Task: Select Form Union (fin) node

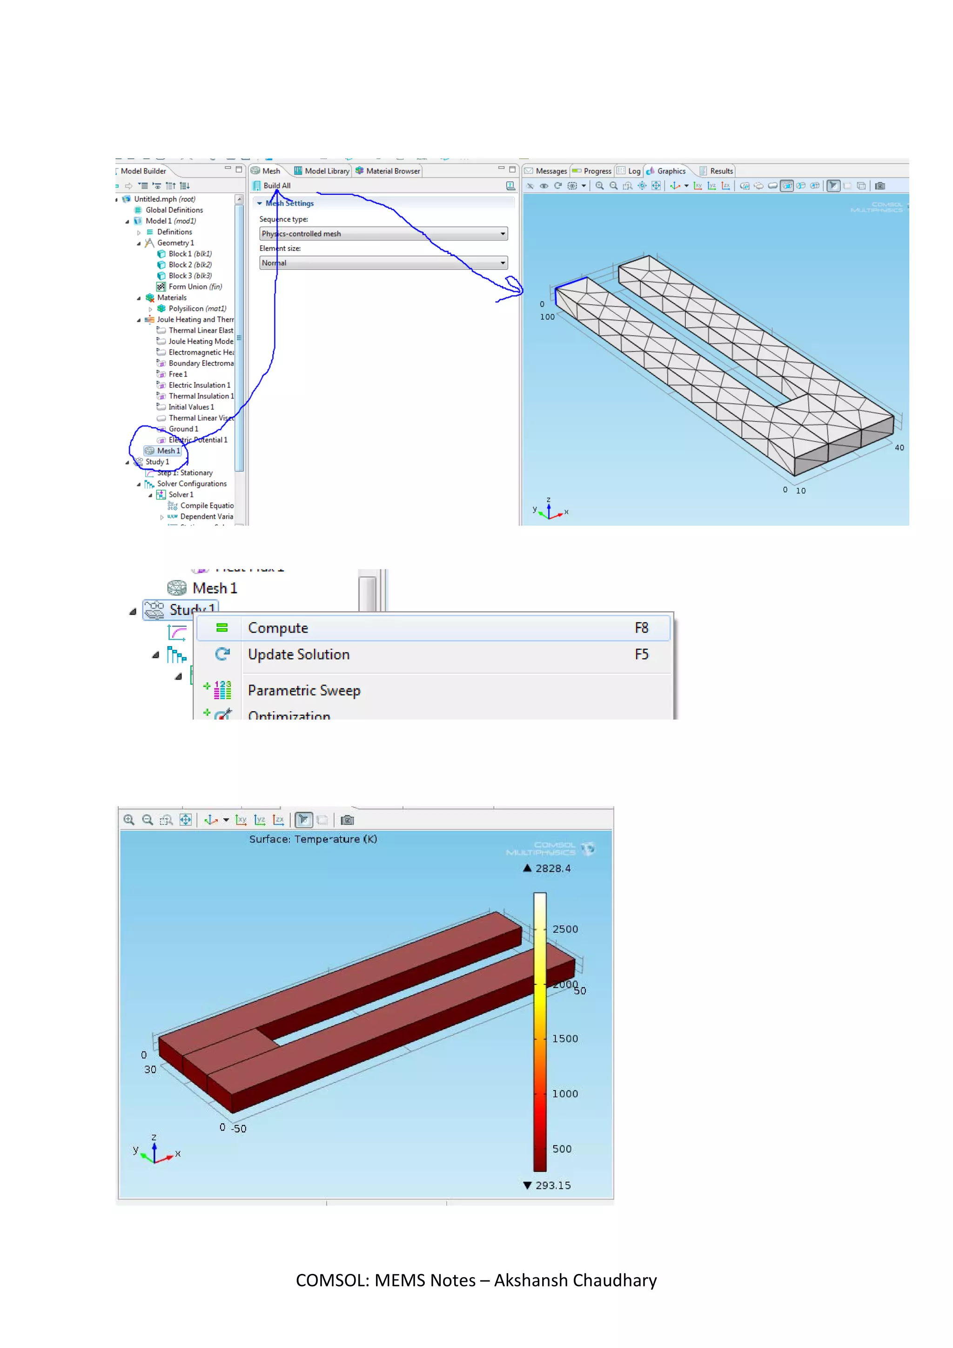Action: [189, 287]
